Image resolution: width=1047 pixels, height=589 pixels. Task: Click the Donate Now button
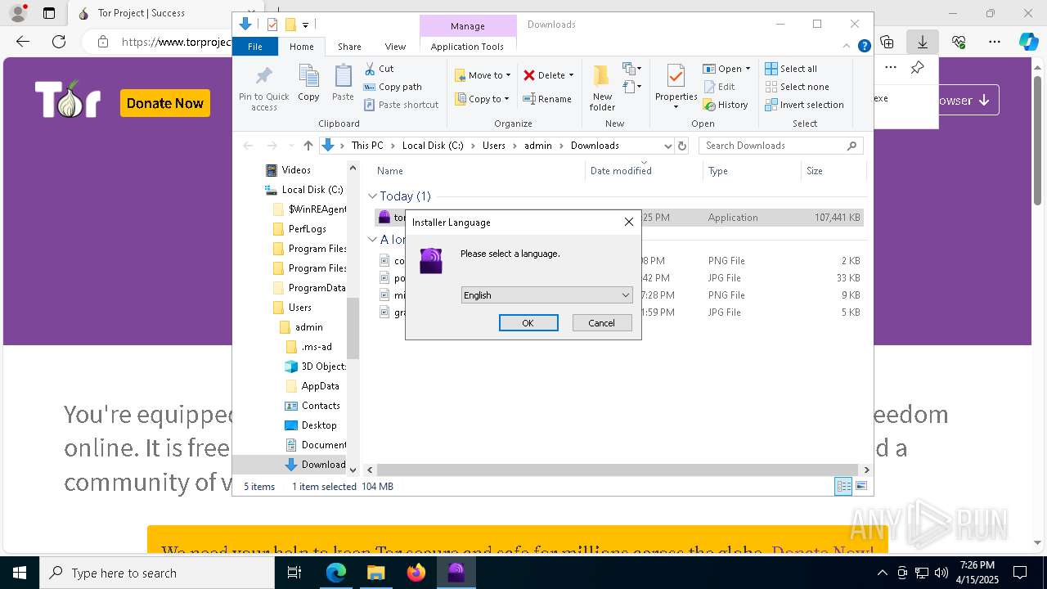tap(164, 103)
